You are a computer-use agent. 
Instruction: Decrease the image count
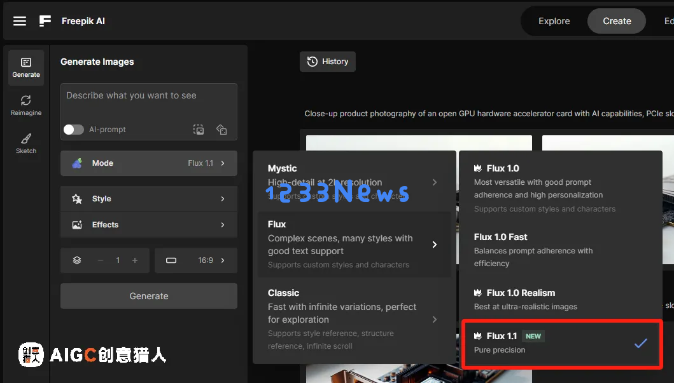pyautogui.click(x=100, y=260)
